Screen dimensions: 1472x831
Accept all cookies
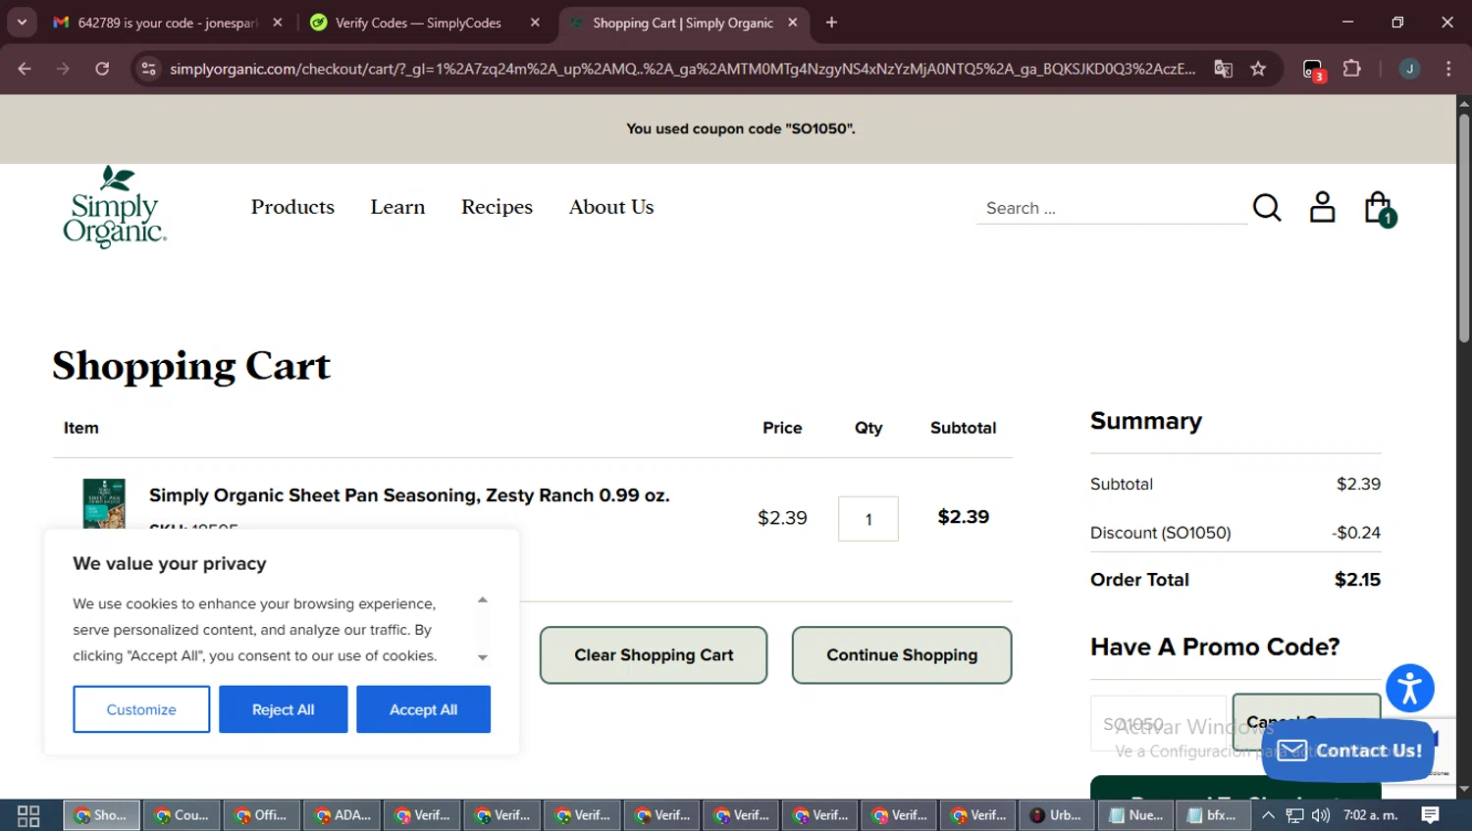click(x=423, y=709)
